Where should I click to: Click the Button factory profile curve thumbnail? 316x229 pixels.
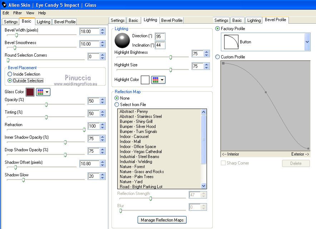[231, 42]
